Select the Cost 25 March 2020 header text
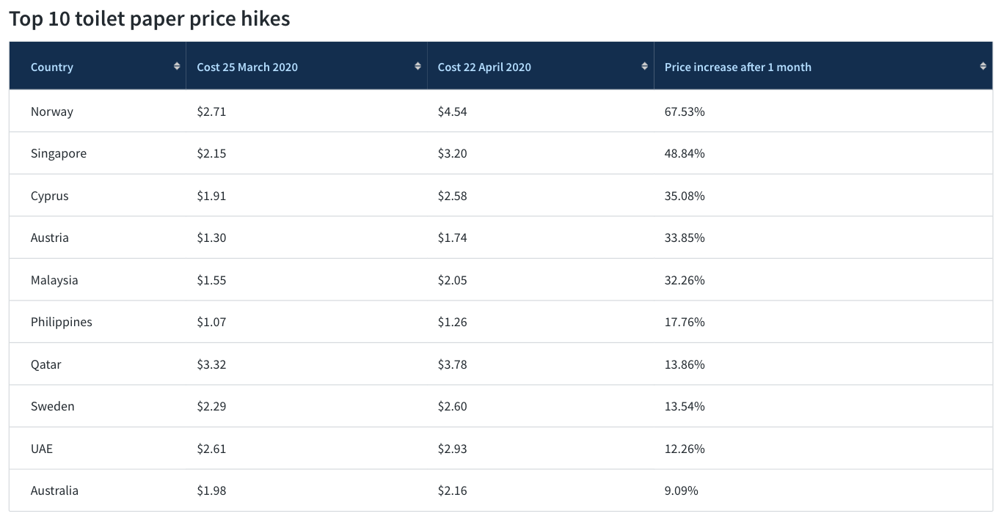The height and width of the screenshot is (519, 1003). [247, 67]
